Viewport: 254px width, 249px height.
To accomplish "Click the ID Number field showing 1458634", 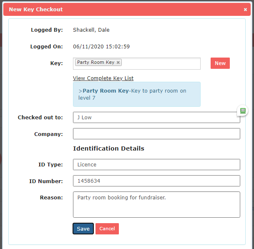I will pos(156,181).
